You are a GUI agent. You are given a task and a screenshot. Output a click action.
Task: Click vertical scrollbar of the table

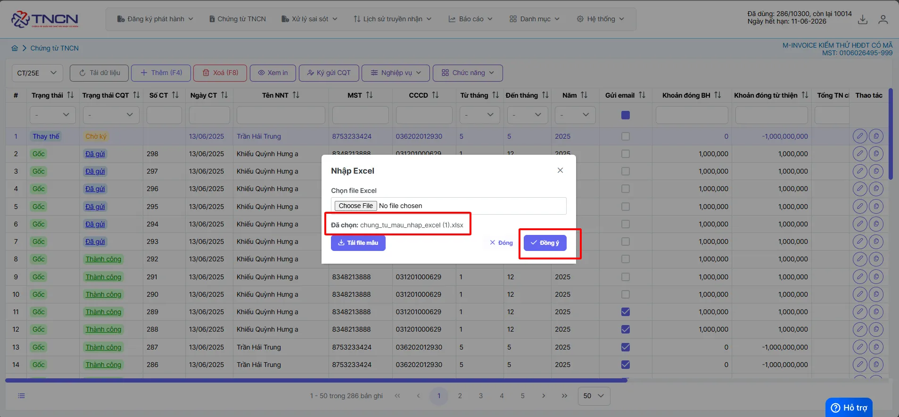891,134
